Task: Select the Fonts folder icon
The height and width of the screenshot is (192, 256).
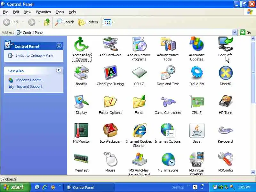Action: (x=139, y=101)
